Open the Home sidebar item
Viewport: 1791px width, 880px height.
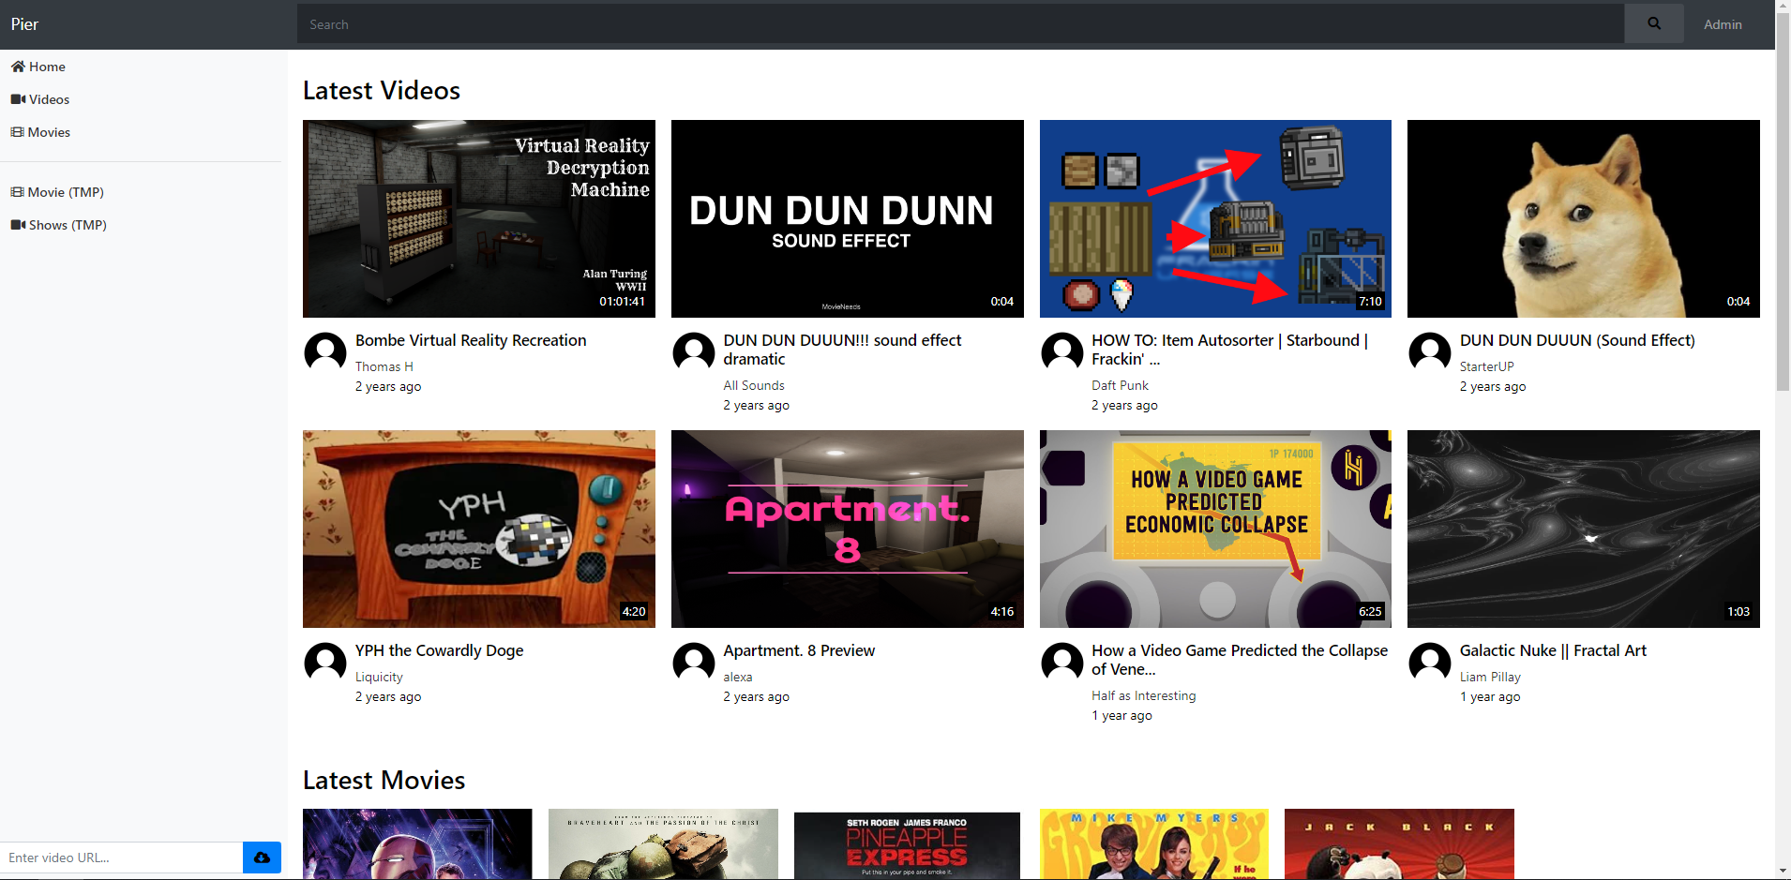pos(38,67)
